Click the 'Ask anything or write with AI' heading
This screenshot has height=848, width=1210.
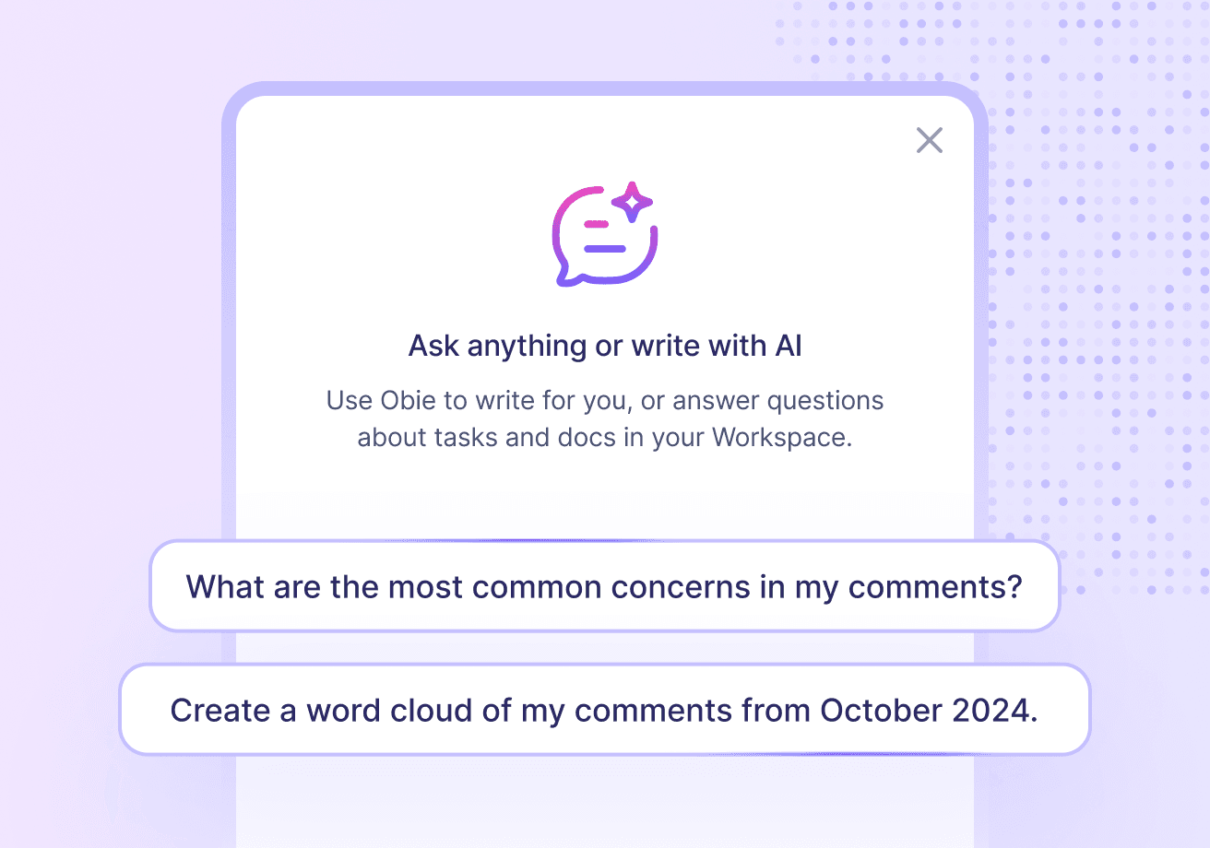[605, 347]
